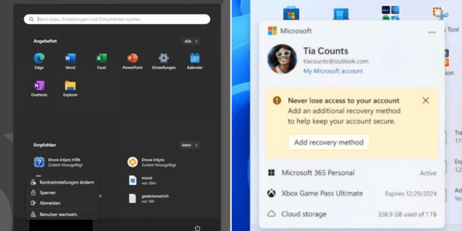
Task: Click the Tia Counts name text
Action: [326, 51]
